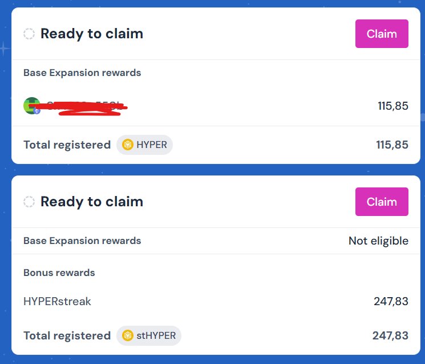The image size is (425, 364).
Task: Click the 247,83 total registered stHYPER amount
Action: 390,335
